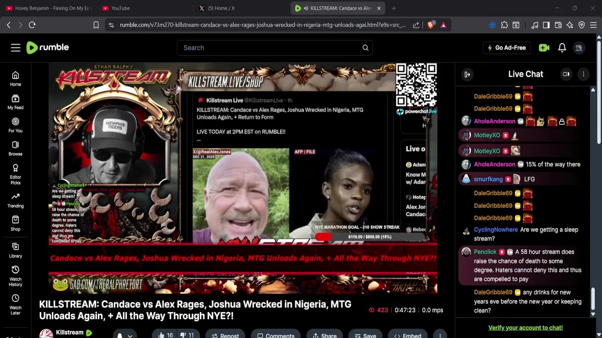Open Shop in sidebar

click(x=16, y=223)
